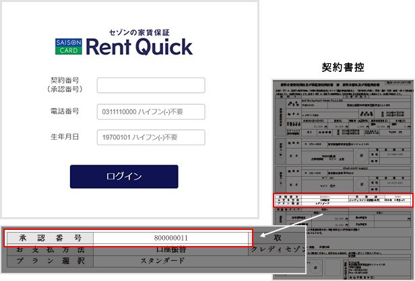Click the 承認番号 cell in enlarged table

click(50, 238)
